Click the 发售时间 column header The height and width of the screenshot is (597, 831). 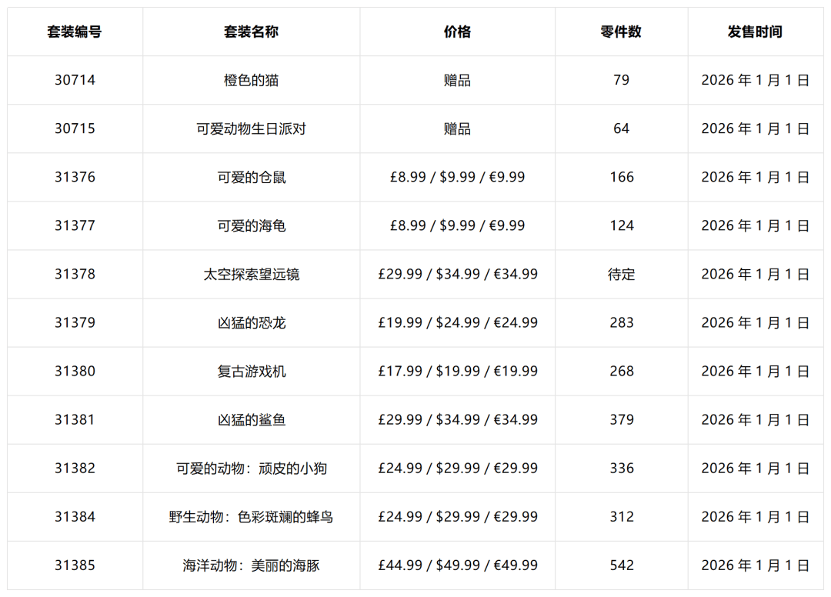[755, 32]
